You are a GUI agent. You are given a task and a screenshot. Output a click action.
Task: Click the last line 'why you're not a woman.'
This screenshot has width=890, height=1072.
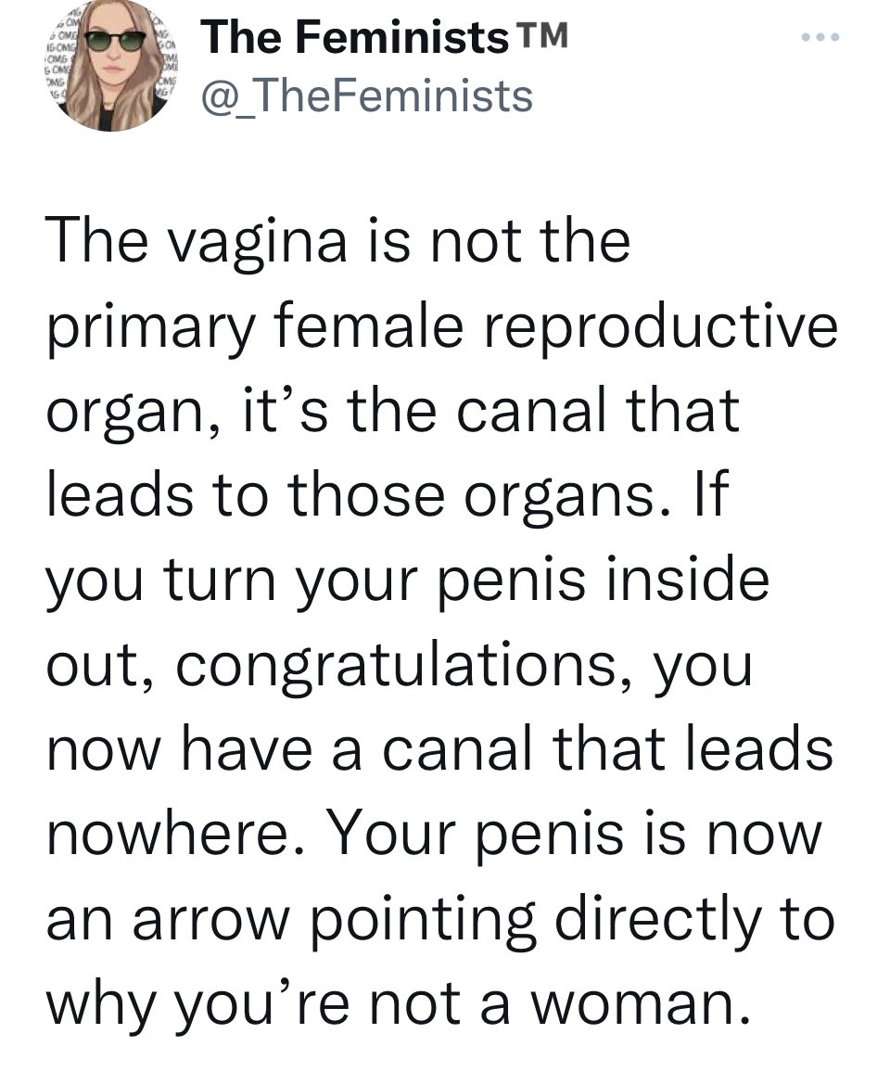[x=398, y=1005]
